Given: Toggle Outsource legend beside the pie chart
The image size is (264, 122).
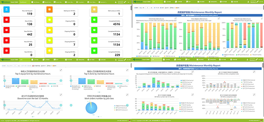Looking at the screenshot, I should point(120,110).
